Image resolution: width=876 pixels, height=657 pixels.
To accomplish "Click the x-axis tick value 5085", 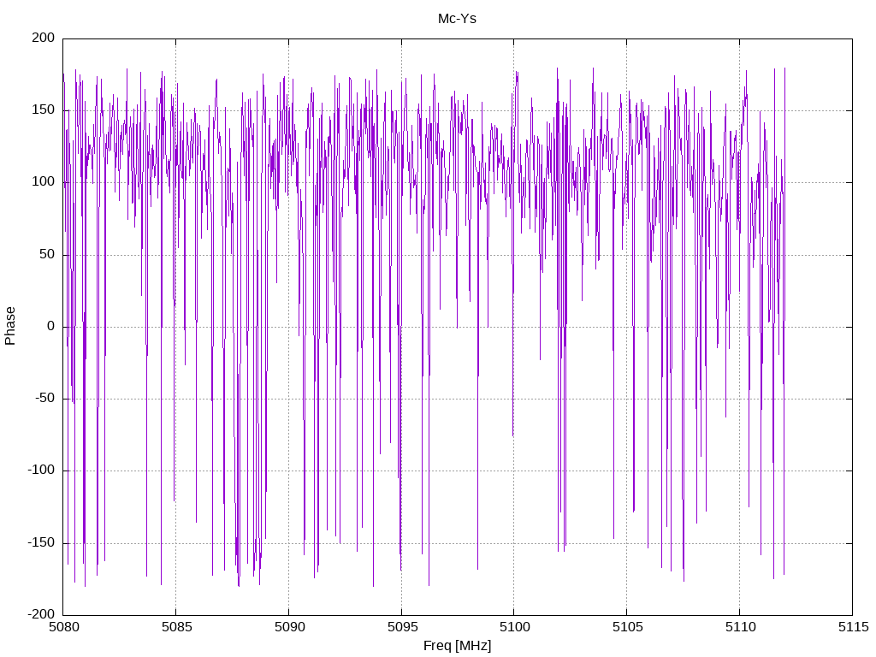I will pos(176,627).
